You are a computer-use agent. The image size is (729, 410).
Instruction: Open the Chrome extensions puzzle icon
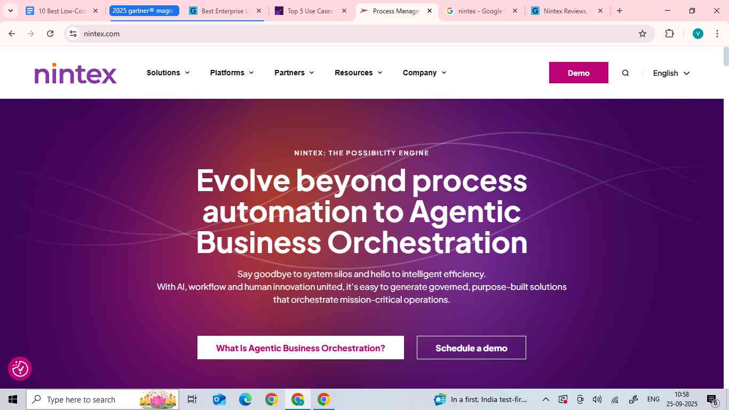pyautogui.click(x=669, y=34)
